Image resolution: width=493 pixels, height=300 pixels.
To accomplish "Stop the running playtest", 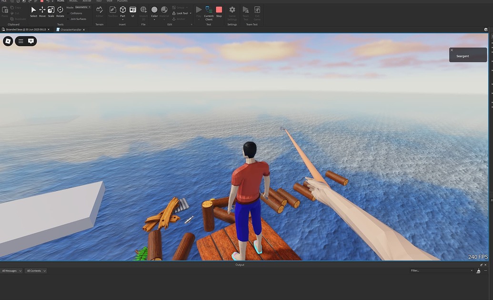I will point(219,11).
